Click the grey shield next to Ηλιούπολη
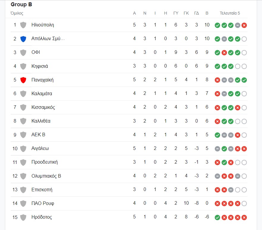Screen dimensions: 262x230 point(23,25)
